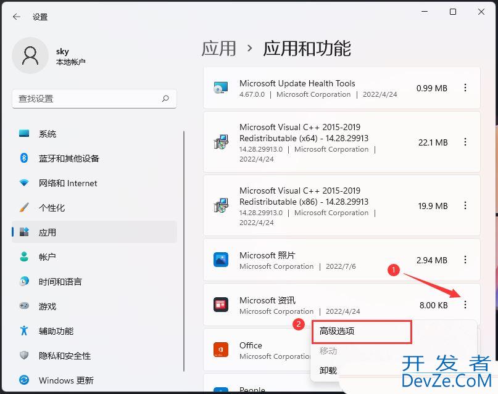Open 个性化 settings

(94, 208)
